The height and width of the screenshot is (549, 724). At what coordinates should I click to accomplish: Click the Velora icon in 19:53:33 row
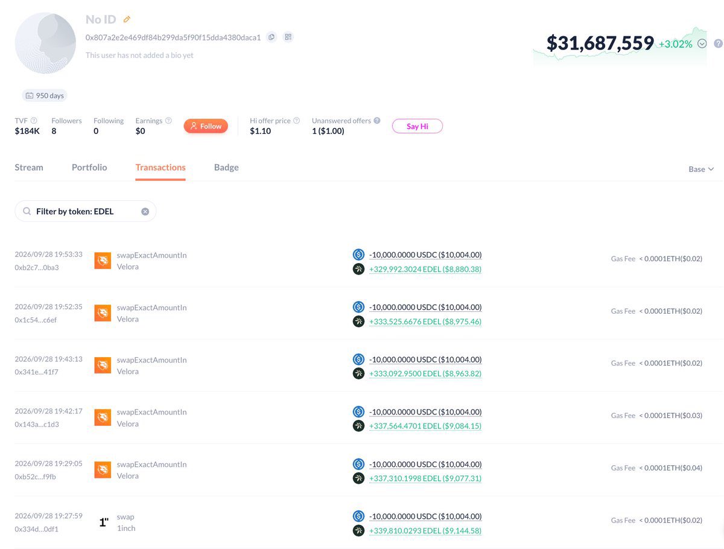pyautogui.click(x=103, y=261)
